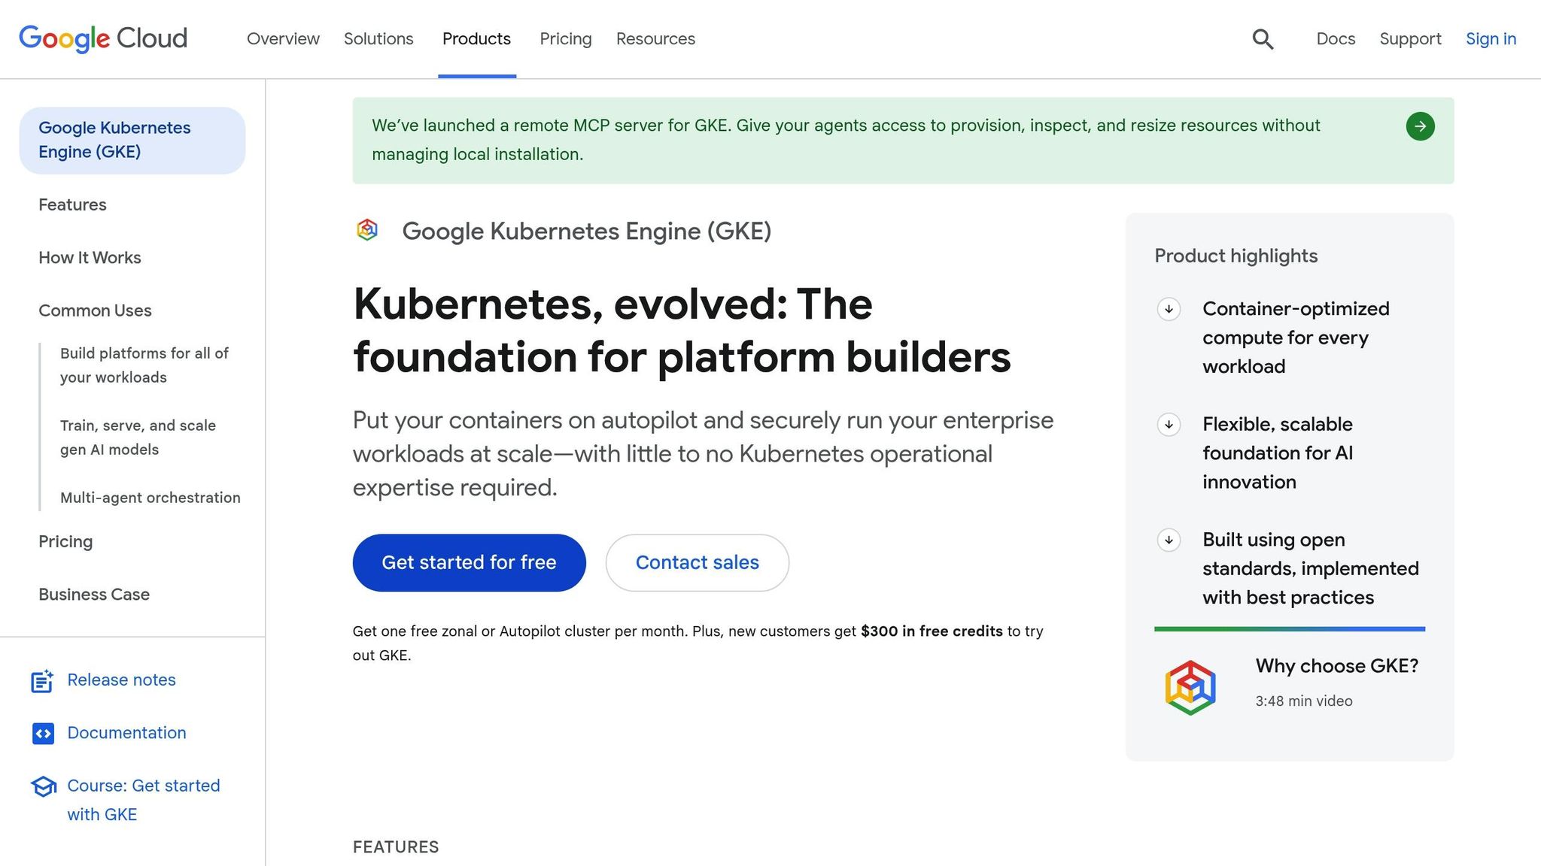Expand Container-optimized compute highlight arrow

tap(1169, 309)
